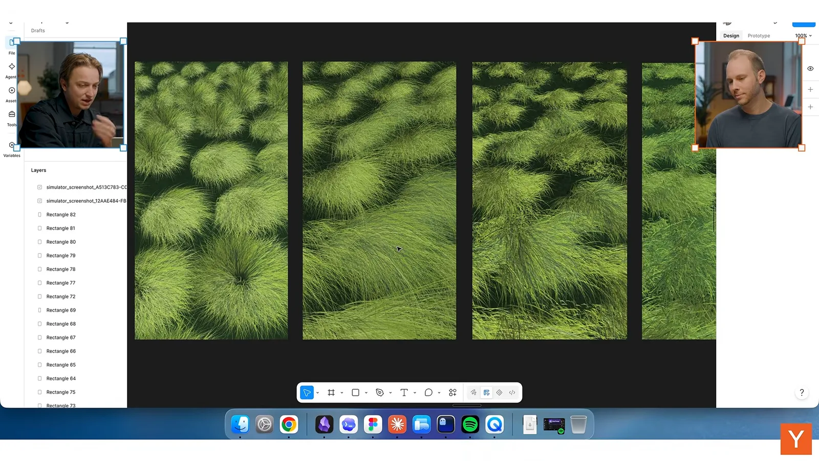This screenshot has width=819, height=461.
Task: Select the Comment tool
Action: point(428,393)
